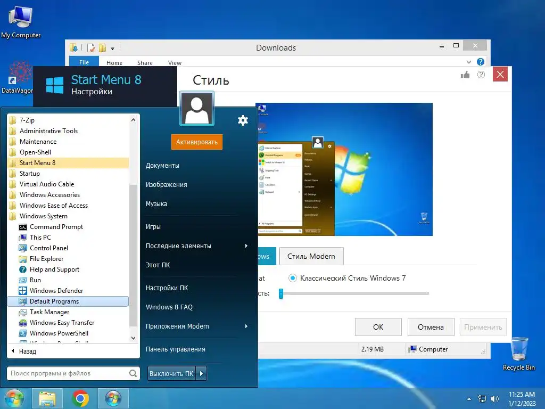The width and height of the screenshot is (545, 409).
Task: Open Home tab in Downloads window
Action: click(114, 63)
